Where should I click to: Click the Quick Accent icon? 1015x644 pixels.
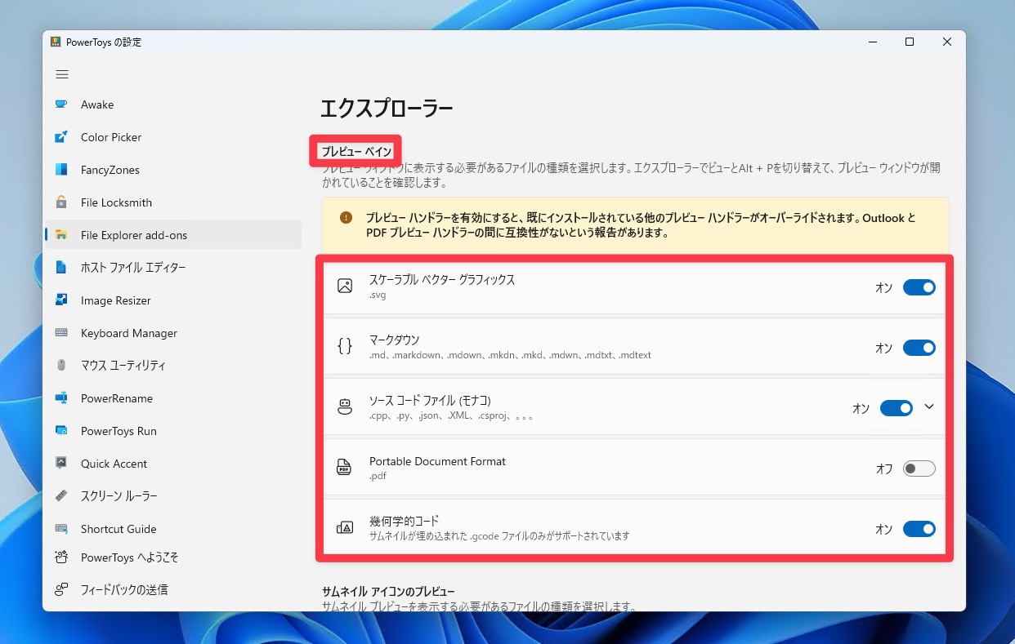pos(61,464)
